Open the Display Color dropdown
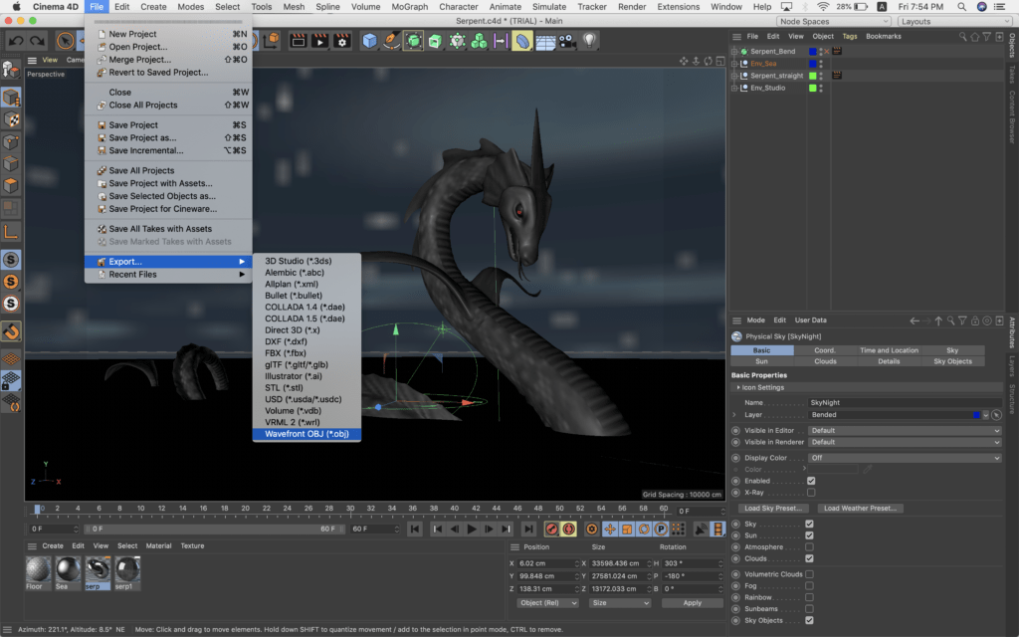The image size is (1019, 637). coord(906,457)
